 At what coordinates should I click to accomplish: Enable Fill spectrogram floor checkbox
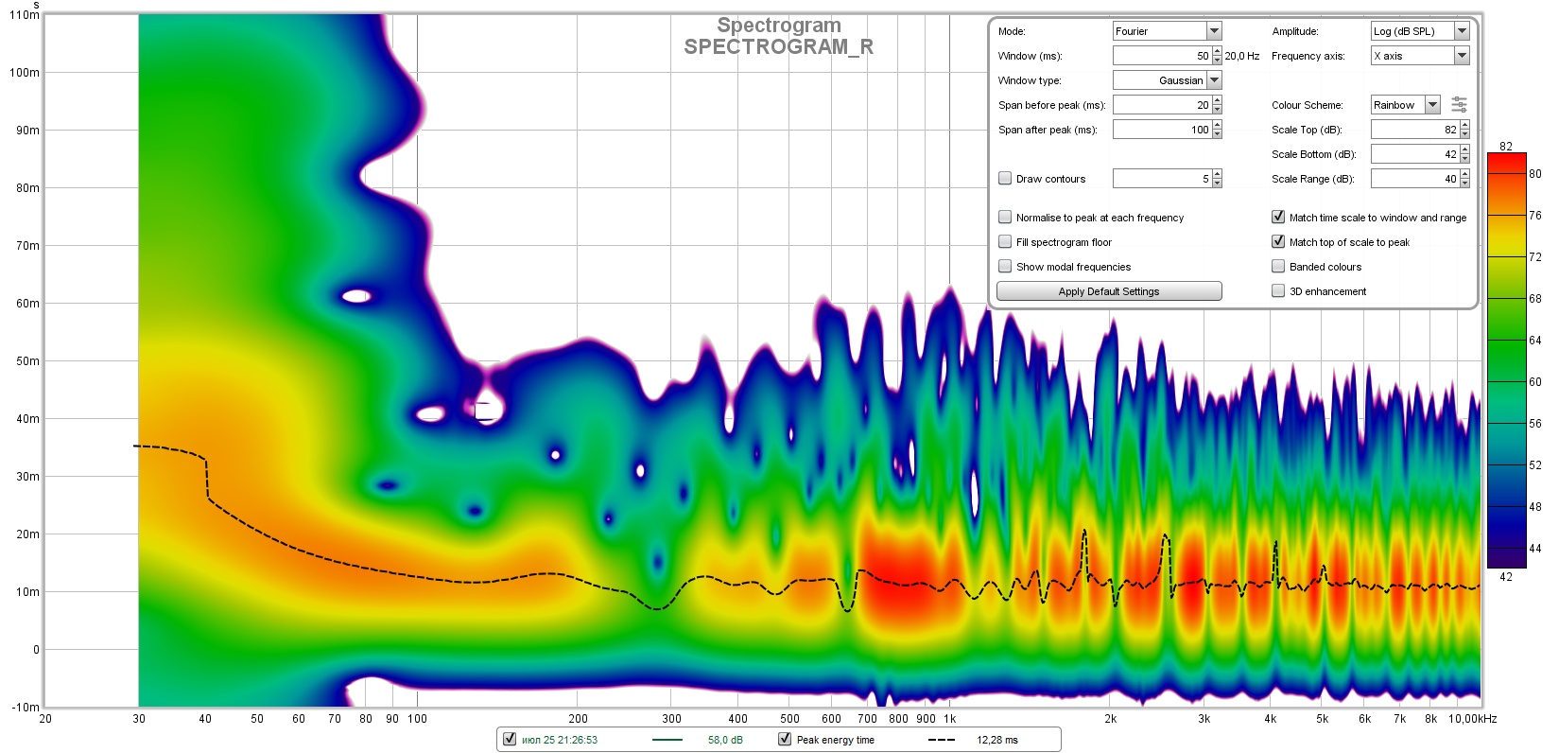[1005, 241]
